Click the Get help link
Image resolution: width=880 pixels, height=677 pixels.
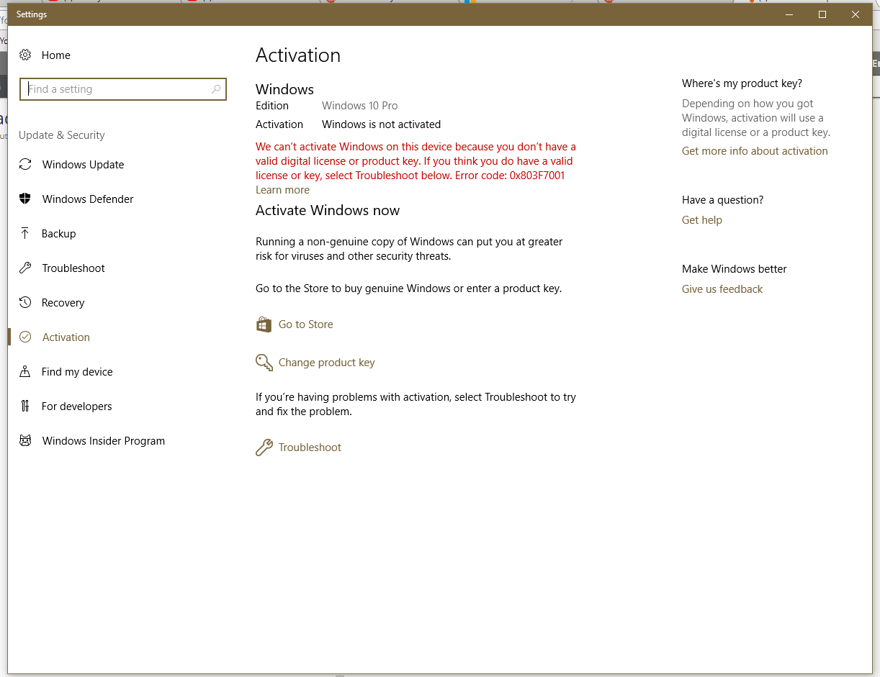point(702,220)
